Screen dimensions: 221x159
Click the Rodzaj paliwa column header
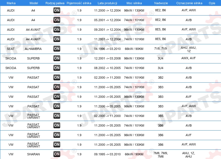[55, 3]
